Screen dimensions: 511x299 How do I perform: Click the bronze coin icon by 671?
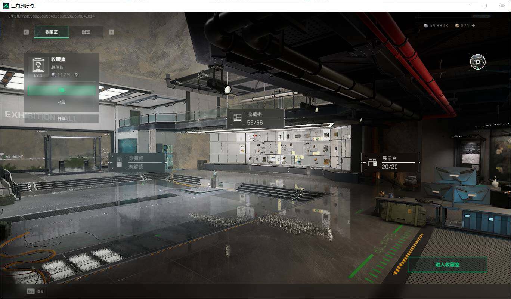(x=457, y=25)
